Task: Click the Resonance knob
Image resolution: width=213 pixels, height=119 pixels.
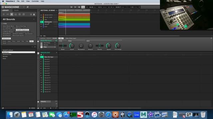Action: (81, 46)
